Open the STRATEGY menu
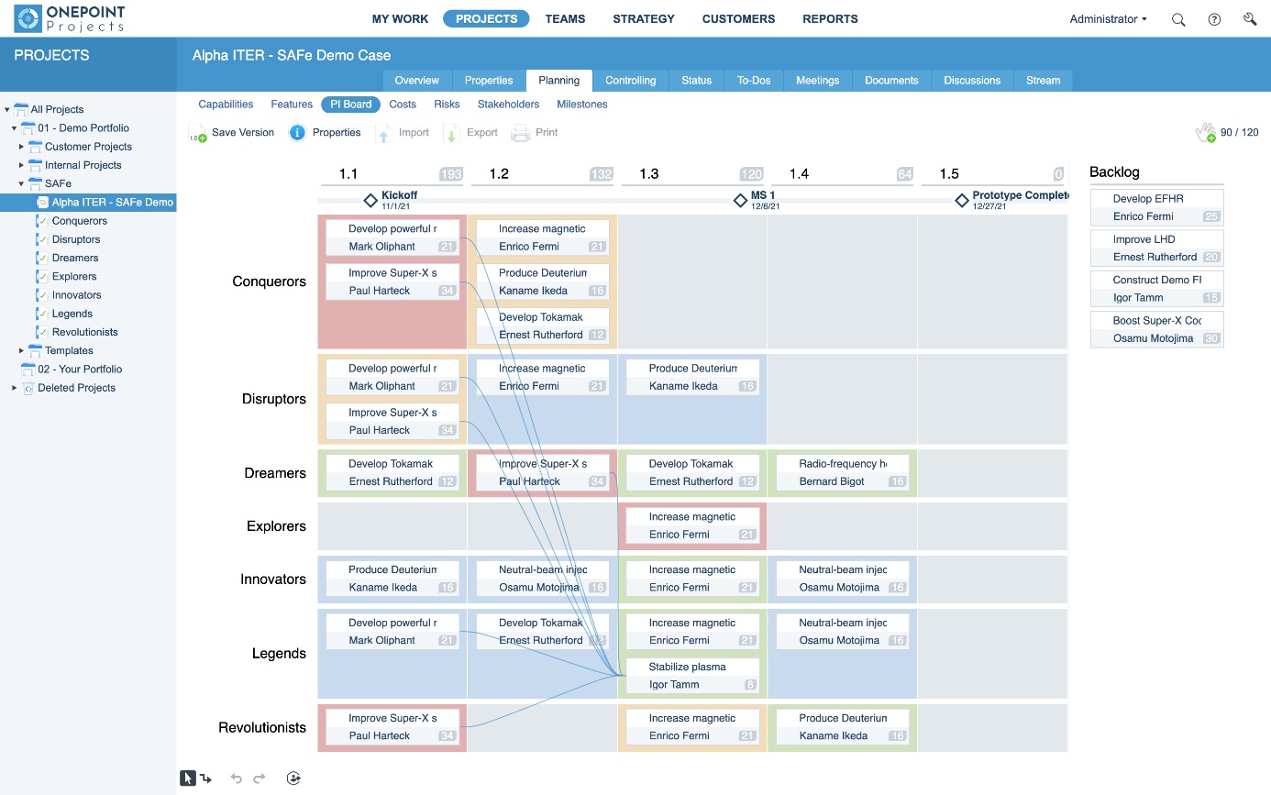This screenshot has height=795, width=1271. point(644,19)
